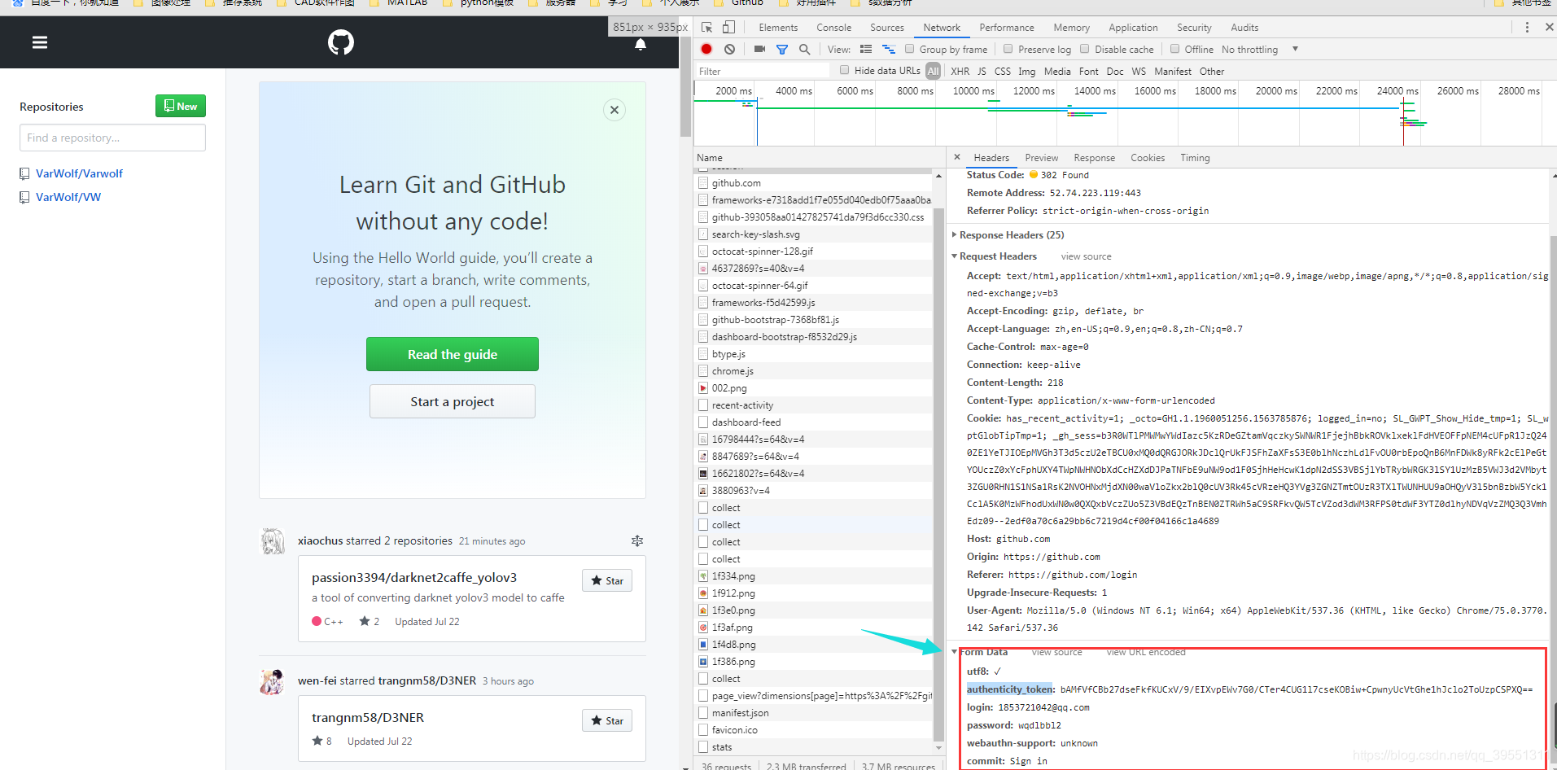Open VarWolf/VW repository link
Image resolution: width=1557 pixels, height=770 pixels.
[68, 197]
